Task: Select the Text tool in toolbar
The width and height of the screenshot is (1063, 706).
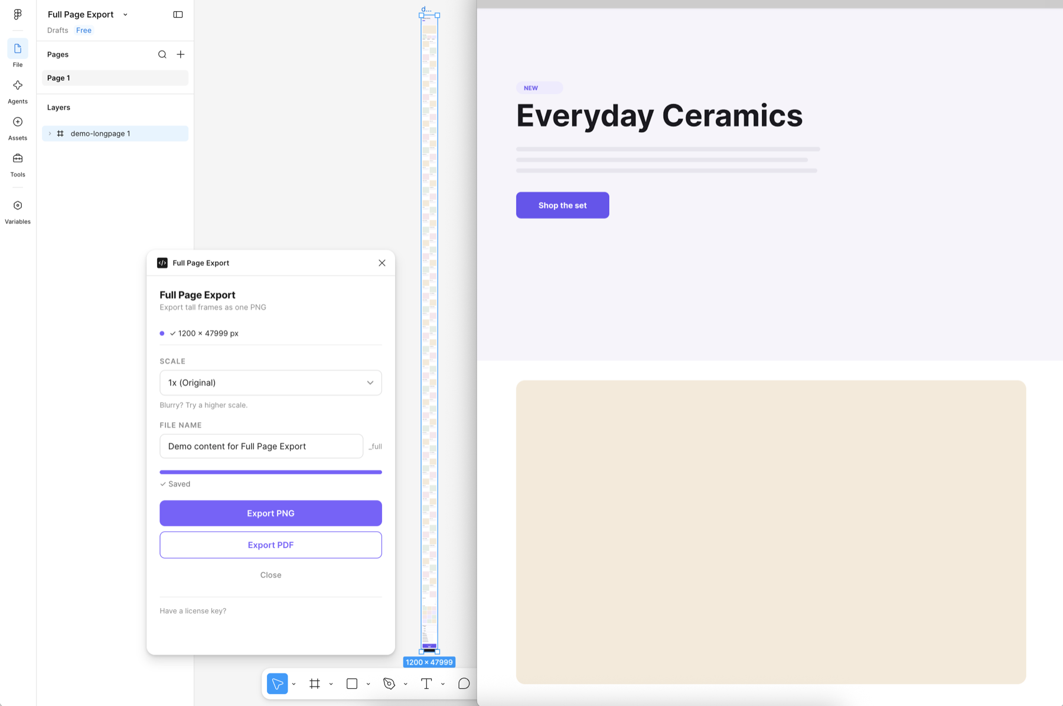Action: pos(426,684)
